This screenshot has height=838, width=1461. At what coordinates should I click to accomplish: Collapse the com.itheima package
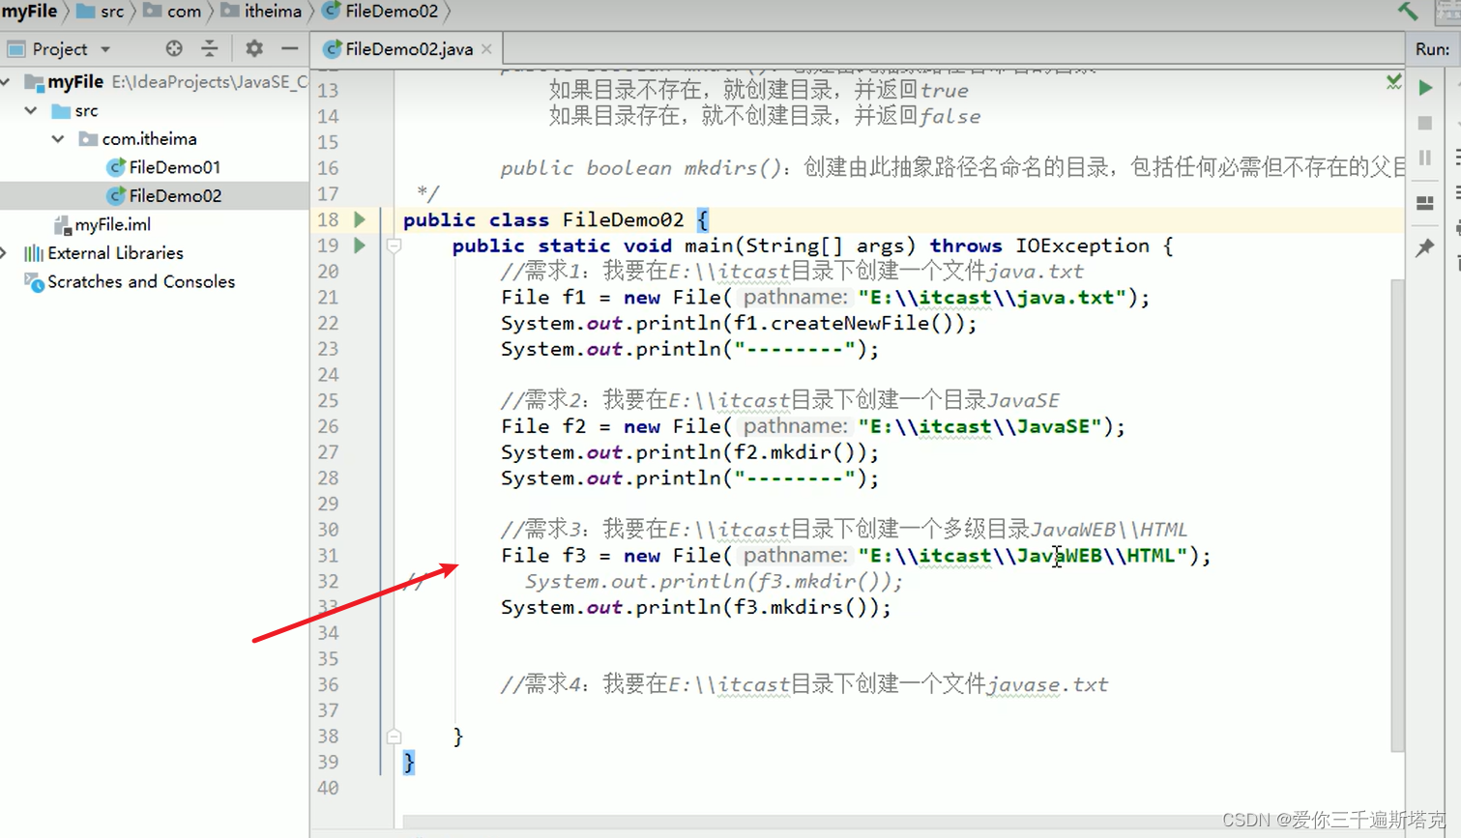(57, 138)
